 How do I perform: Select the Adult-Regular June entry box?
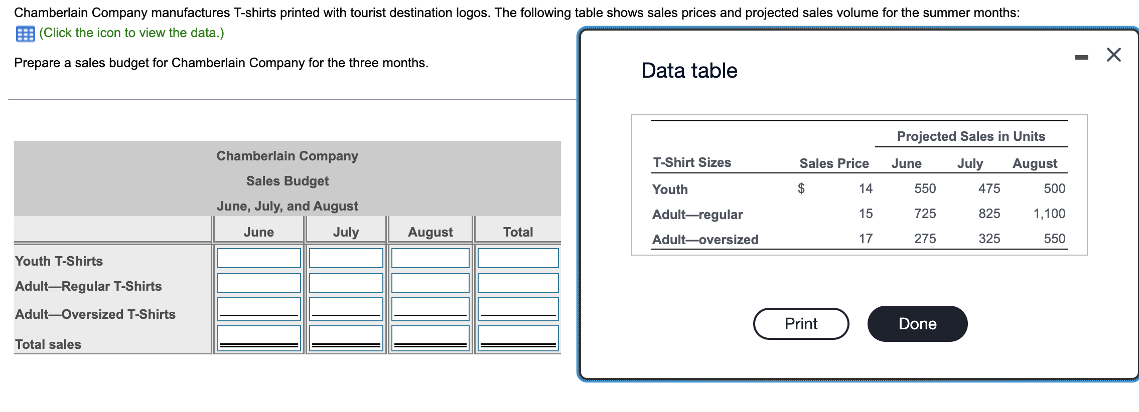click(258, 283)
